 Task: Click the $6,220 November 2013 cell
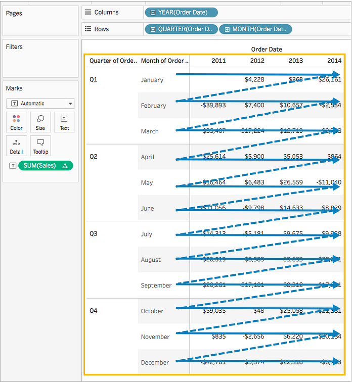click(x=293, y=337)
